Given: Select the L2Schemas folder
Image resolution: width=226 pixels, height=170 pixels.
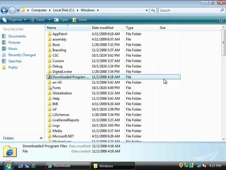Looking at the screenshot, I should (x=61, y=115).
